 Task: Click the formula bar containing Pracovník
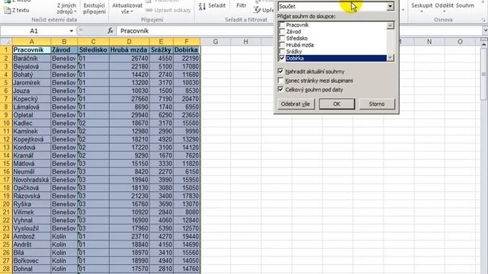[299, 30]
